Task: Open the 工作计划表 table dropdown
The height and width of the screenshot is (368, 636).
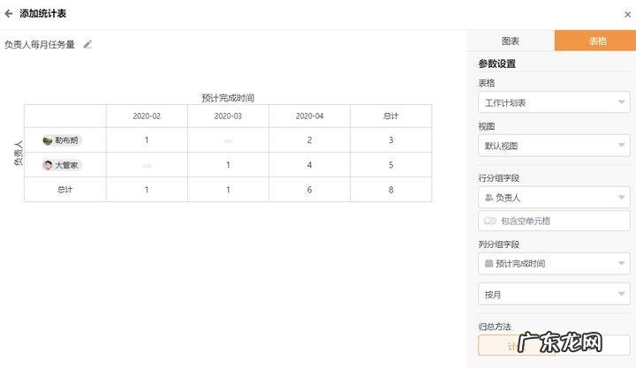Action: (x=554, y=102)
